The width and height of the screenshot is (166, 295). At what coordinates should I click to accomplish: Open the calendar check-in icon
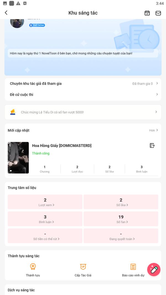[147, 13]
